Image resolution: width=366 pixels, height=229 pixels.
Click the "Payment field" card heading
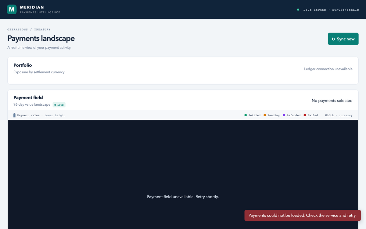pyautogui.click(x=28, y=97)
